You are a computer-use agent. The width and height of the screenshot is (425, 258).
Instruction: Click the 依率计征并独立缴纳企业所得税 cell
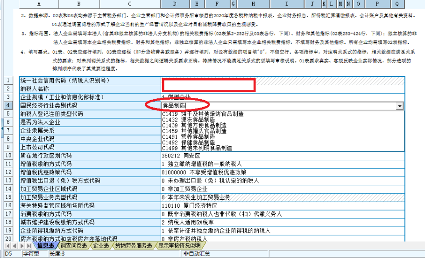(283, 231)
